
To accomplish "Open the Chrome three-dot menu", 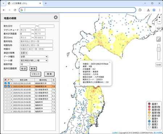I will point(159,10).
